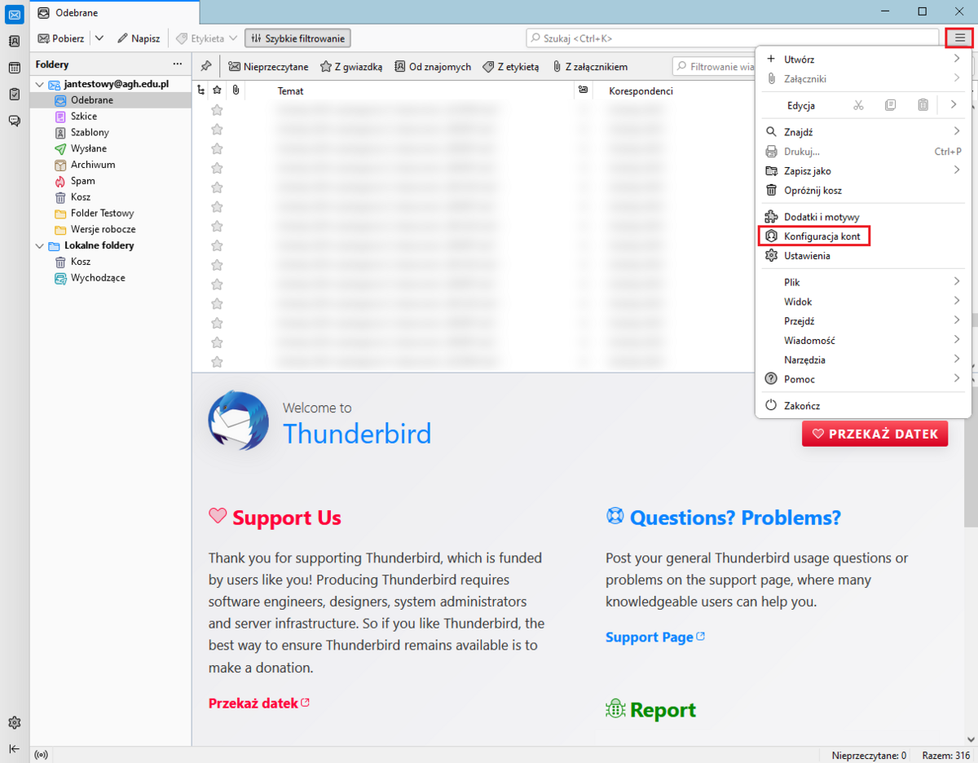
Task: Select Konfiguracja kont from the menu
Action: point(822,236)
